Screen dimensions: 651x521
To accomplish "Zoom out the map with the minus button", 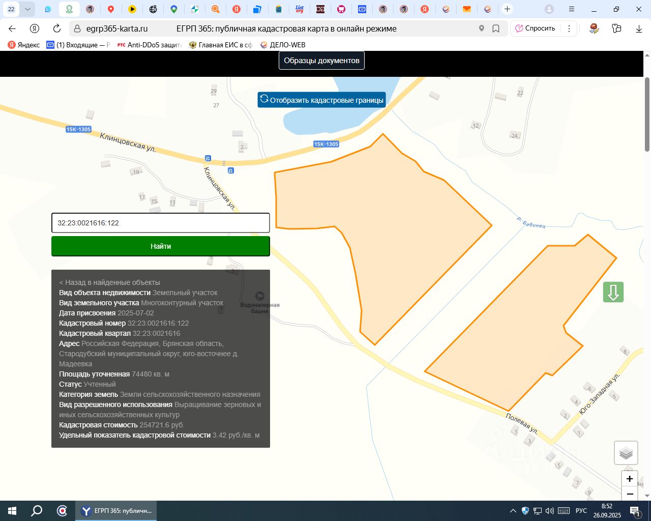I will tap(630, 494).
